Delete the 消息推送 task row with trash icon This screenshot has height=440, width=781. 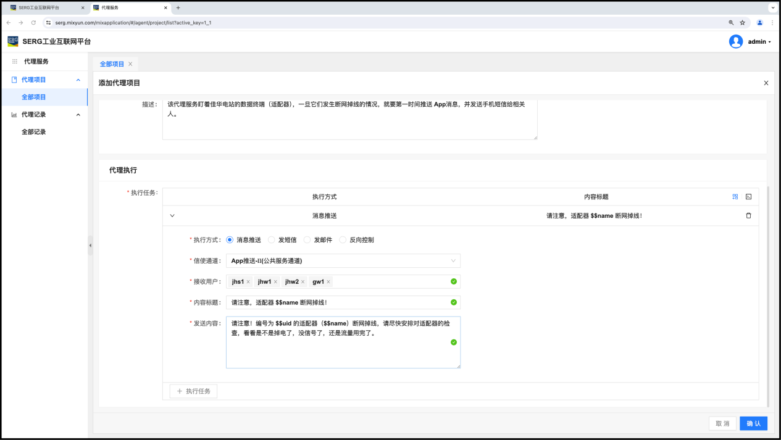pos(748,216)
